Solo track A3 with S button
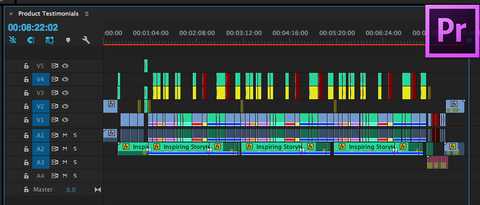 tap(75, 162)
